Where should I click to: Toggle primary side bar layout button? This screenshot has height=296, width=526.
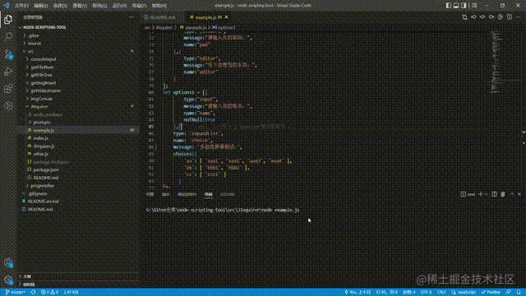pos(448,6)
